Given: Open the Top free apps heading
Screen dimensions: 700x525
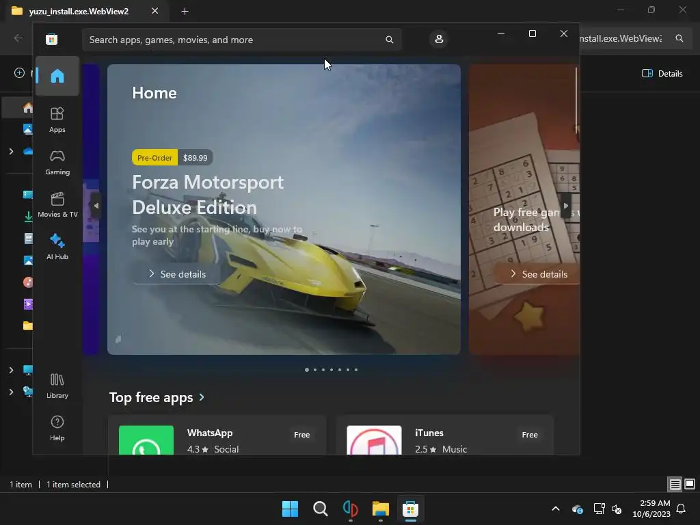Looking at the screenshot, I should [151, 397].
